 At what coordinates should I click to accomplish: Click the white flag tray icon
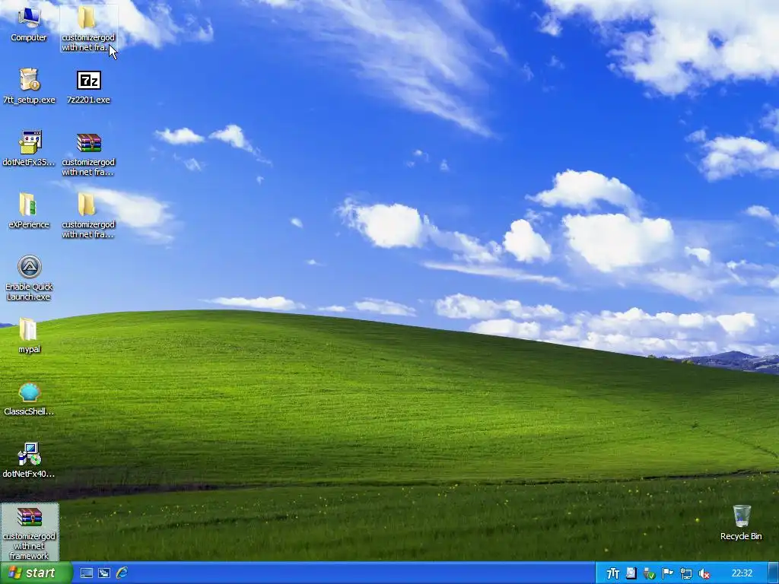tap(667, 573)
